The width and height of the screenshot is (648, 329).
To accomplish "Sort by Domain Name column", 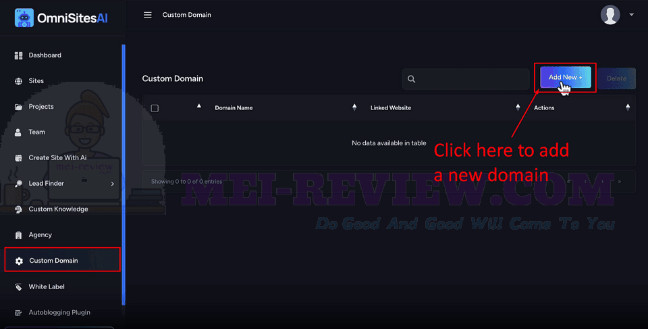I will pos(354,107).
